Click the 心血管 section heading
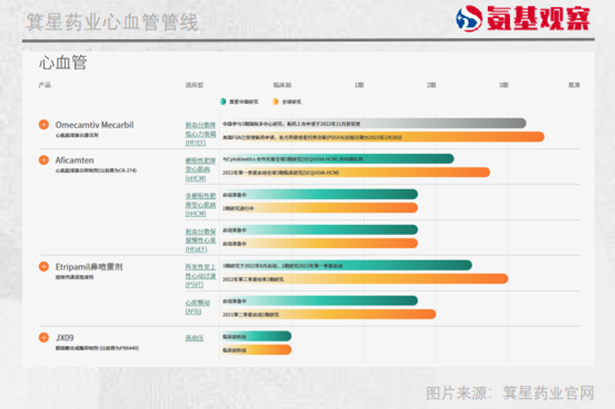615x409 pixels. pyautogui.click(x=63, y=63)
